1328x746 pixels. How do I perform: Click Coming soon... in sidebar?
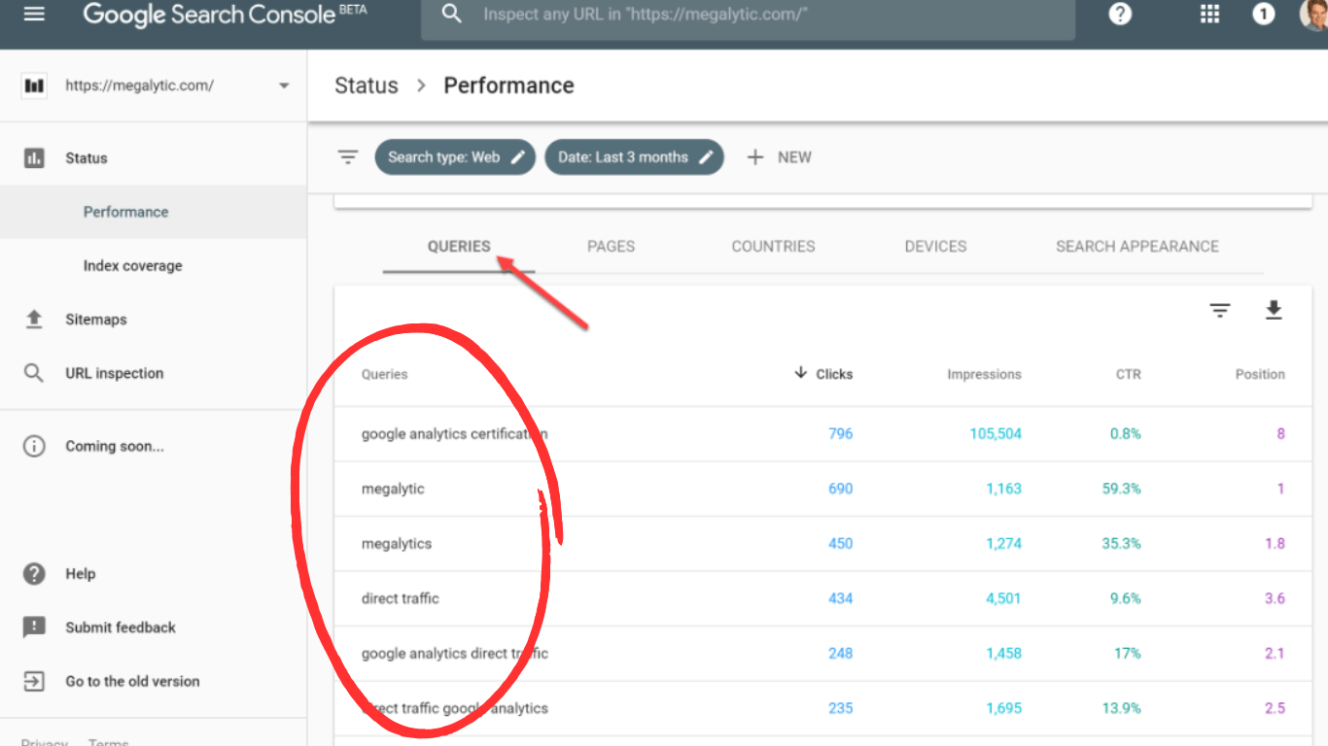coord(115,447)
